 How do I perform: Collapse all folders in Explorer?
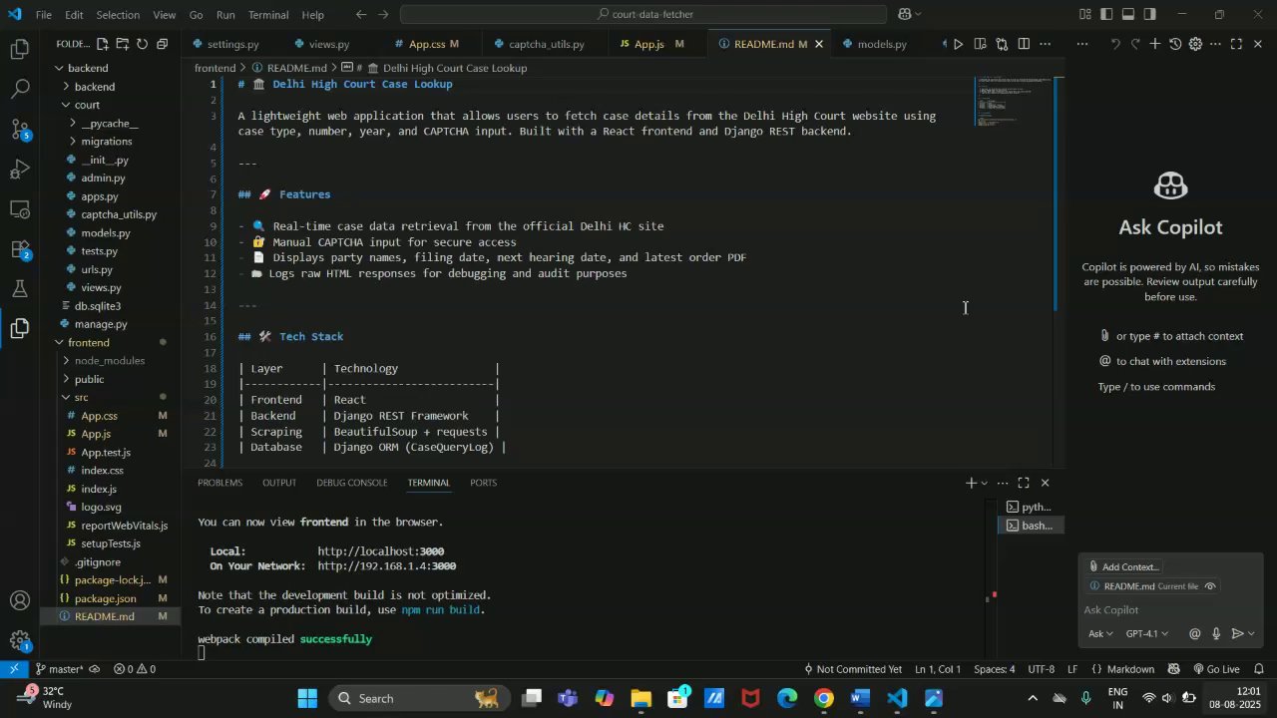pos(162,44)
